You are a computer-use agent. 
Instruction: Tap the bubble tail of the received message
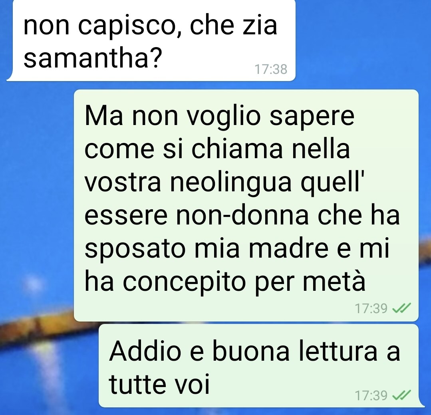pyautogui.click(x=10, y=77)
